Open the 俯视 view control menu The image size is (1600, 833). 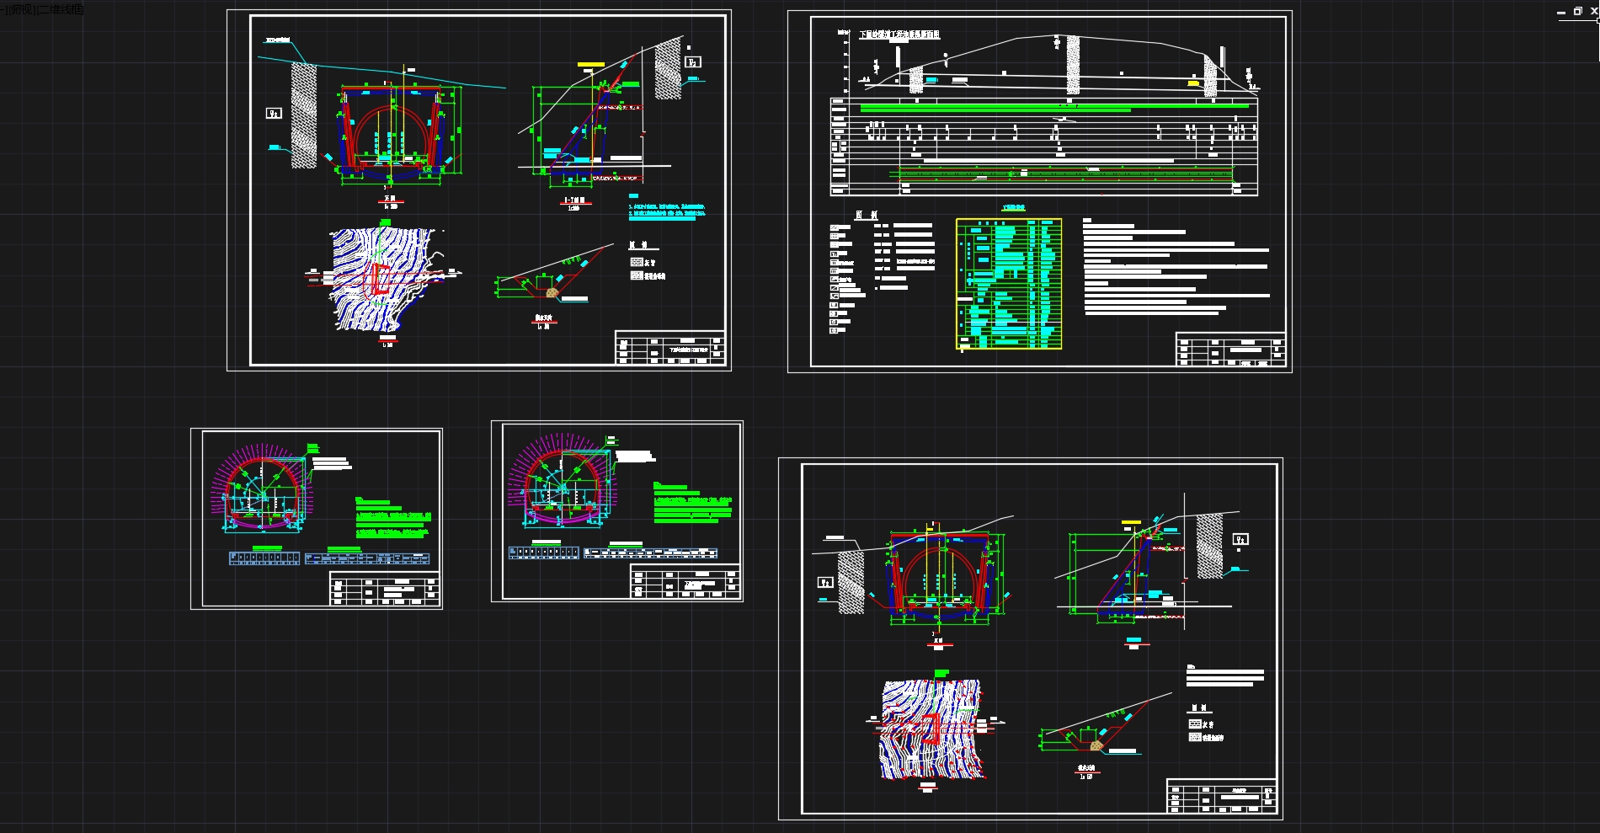pyautogui.click(x=23, y=10)
